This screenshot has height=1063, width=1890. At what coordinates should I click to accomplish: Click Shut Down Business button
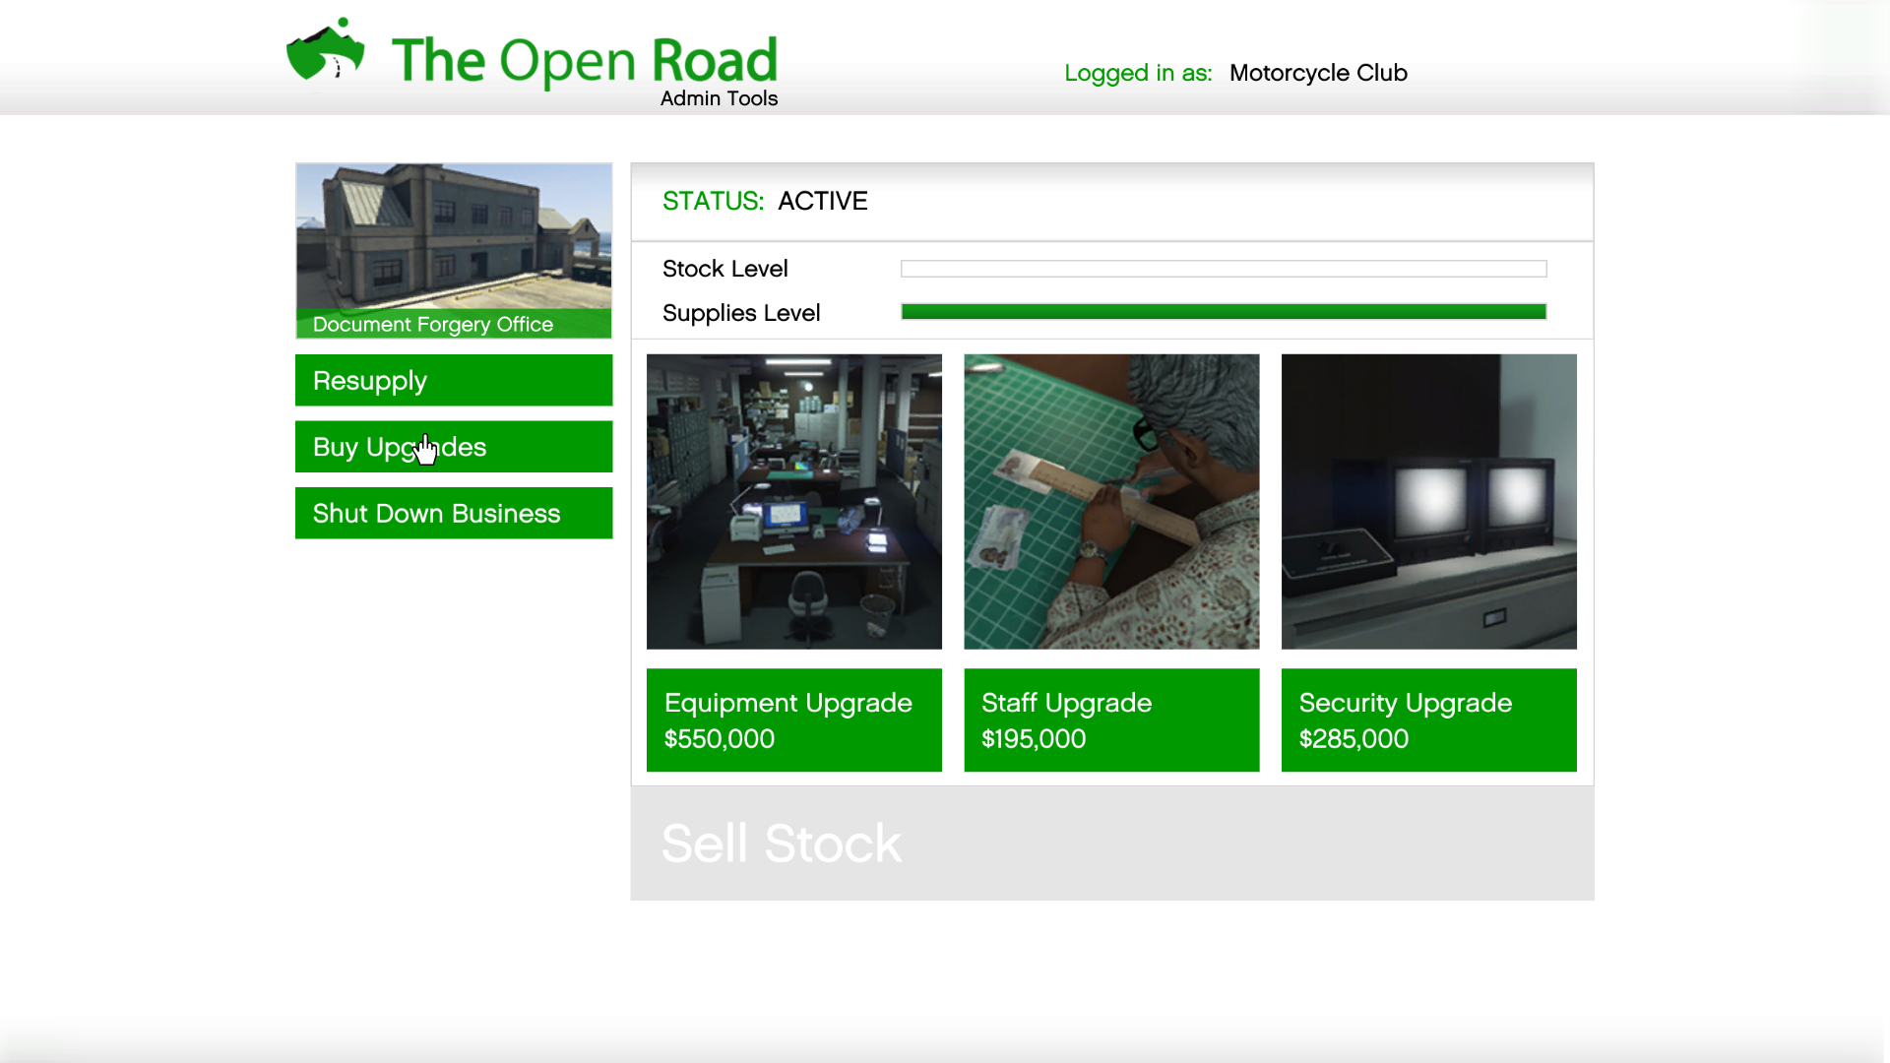(454, 513)
